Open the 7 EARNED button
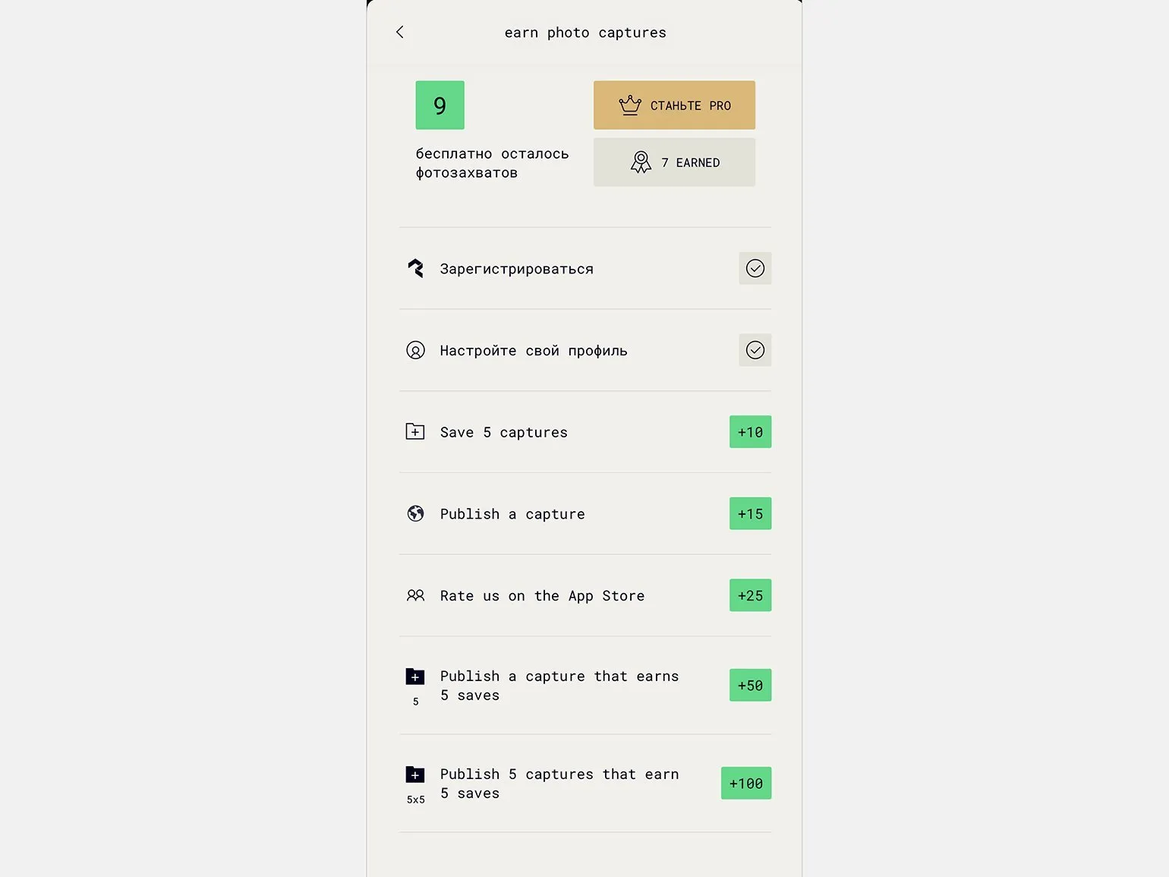Image resolution: width=1169 pixels, height=877 pixels. [674, 162]
